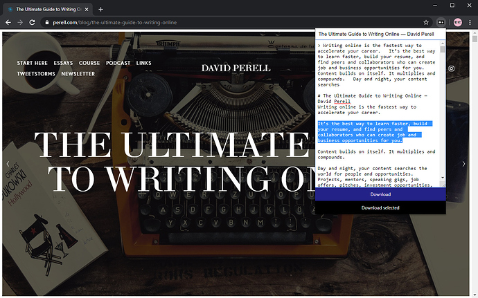Reload the page with refresh icon
This screenshot has height=298, width=478.
pyautogui.click(x=32, y=23)
